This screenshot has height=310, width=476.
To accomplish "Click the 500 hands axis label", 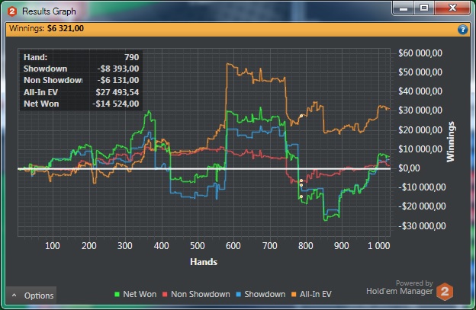I will (198, 246).
